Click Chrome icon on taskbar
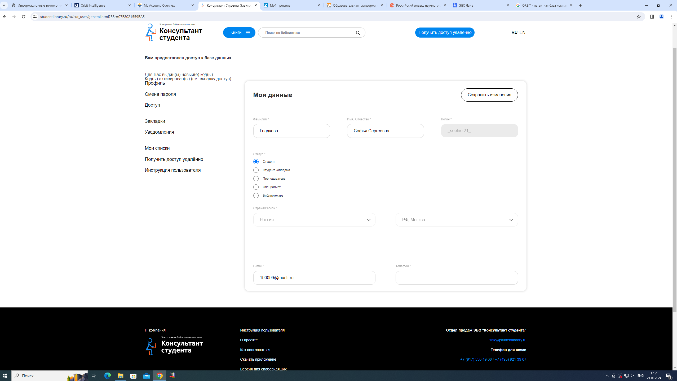The height and width of the screenshot is (381, 677). 160,376
